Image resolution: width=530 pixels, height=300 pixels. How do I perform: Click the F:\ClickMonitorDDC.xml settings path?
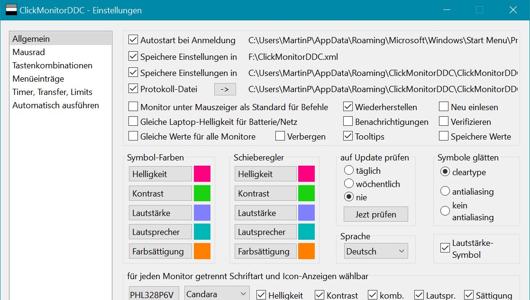(x=293, y=57)
